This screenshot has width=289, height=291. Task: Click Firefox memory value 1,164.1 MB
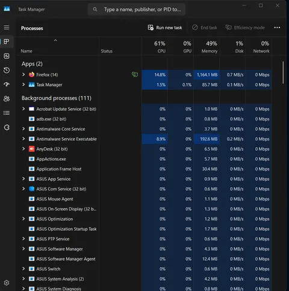point(207,75)
